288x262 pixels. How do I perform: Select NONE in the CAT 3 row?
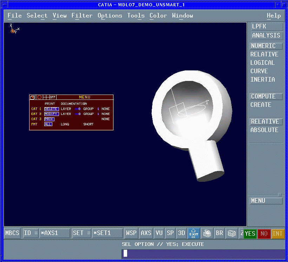click(x=106, y=119)
